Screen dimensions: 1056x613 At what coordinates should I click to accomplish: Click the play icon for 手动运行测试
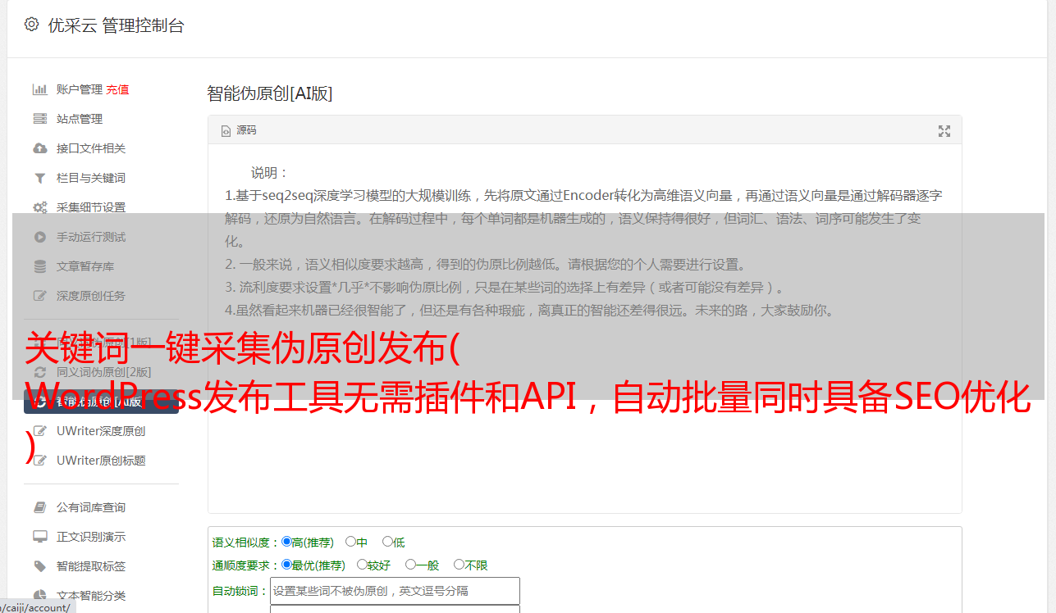click(x=39, y=237)
